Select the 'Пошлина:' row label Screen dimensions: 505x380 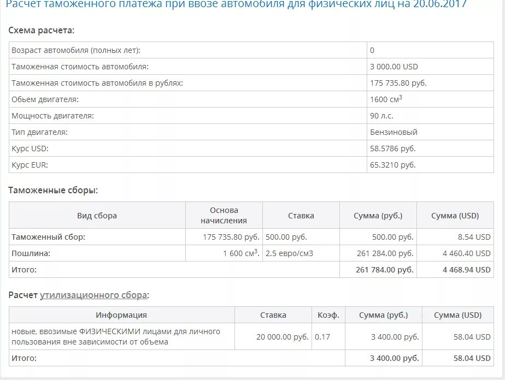tap(31, 253)
